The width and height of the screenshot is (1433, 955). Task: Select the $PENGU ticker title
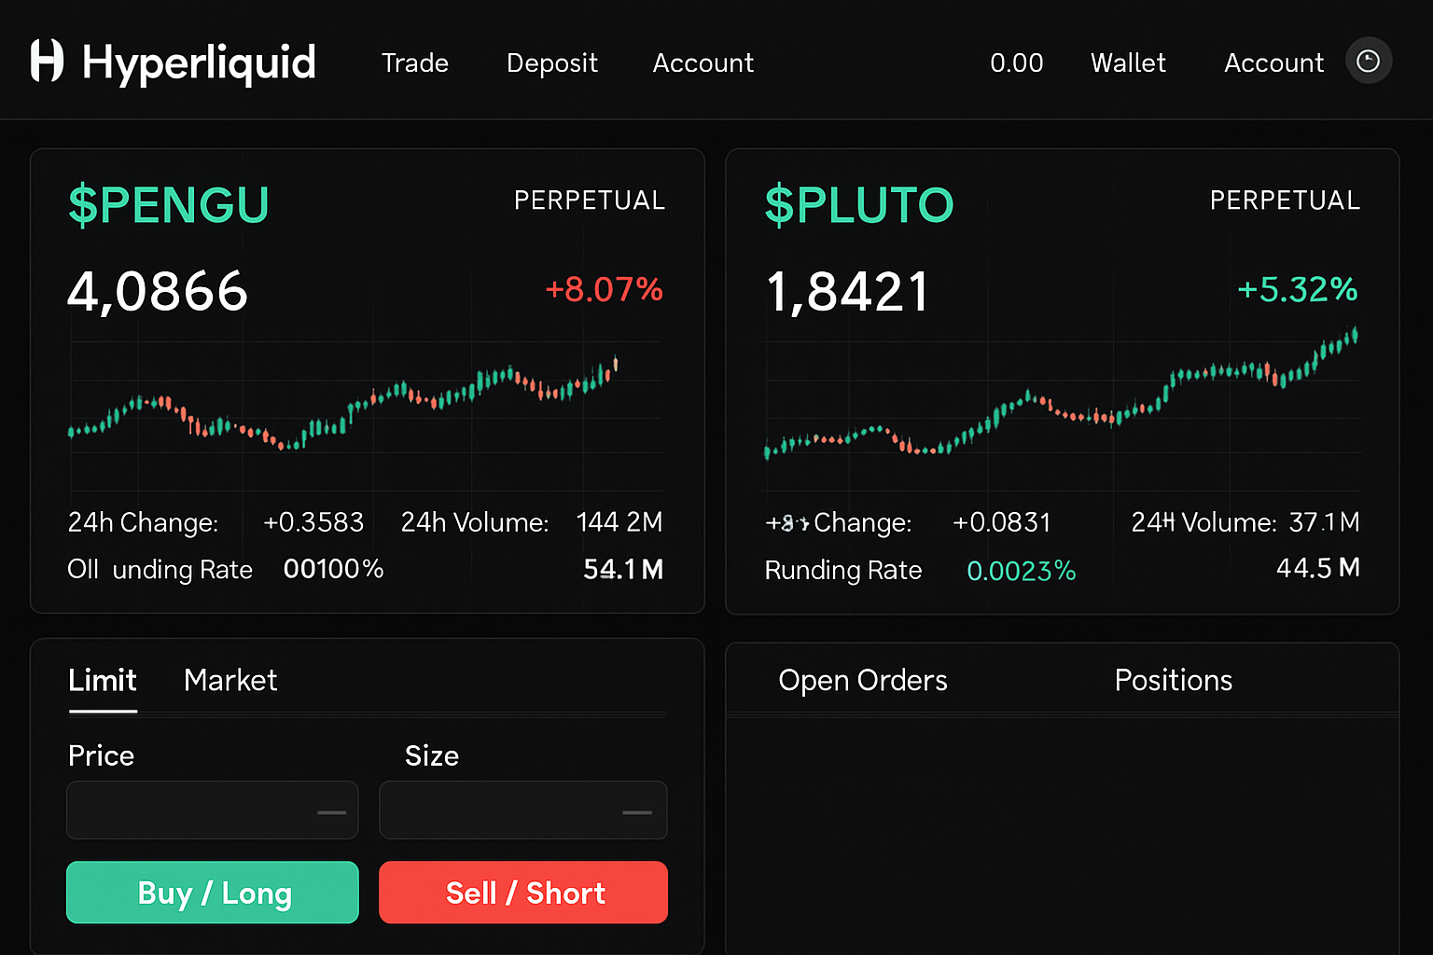(x=169, y=205)
